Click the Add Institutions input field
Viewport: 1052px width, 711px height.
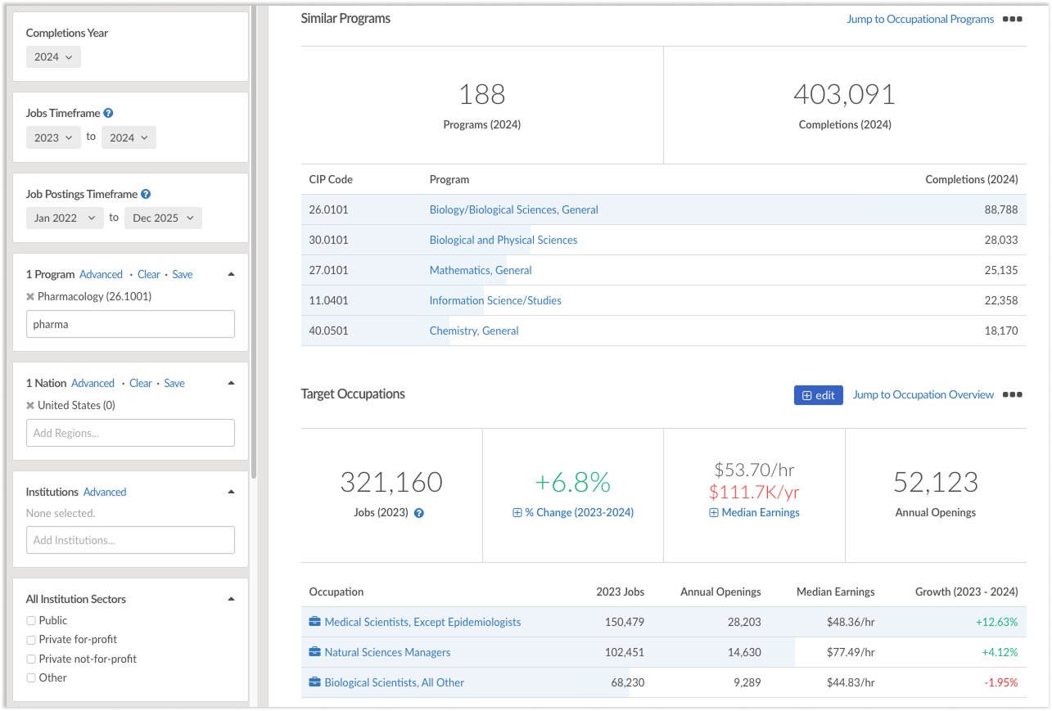[x=130, y=540]
